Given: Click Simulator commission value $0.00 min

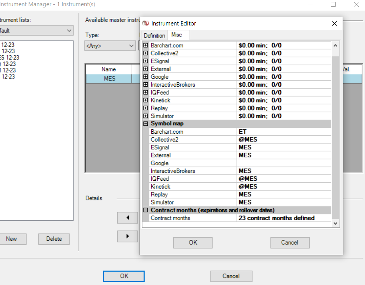Looking at the screenshot, I should pyautogui.click(x=284, y=116).
